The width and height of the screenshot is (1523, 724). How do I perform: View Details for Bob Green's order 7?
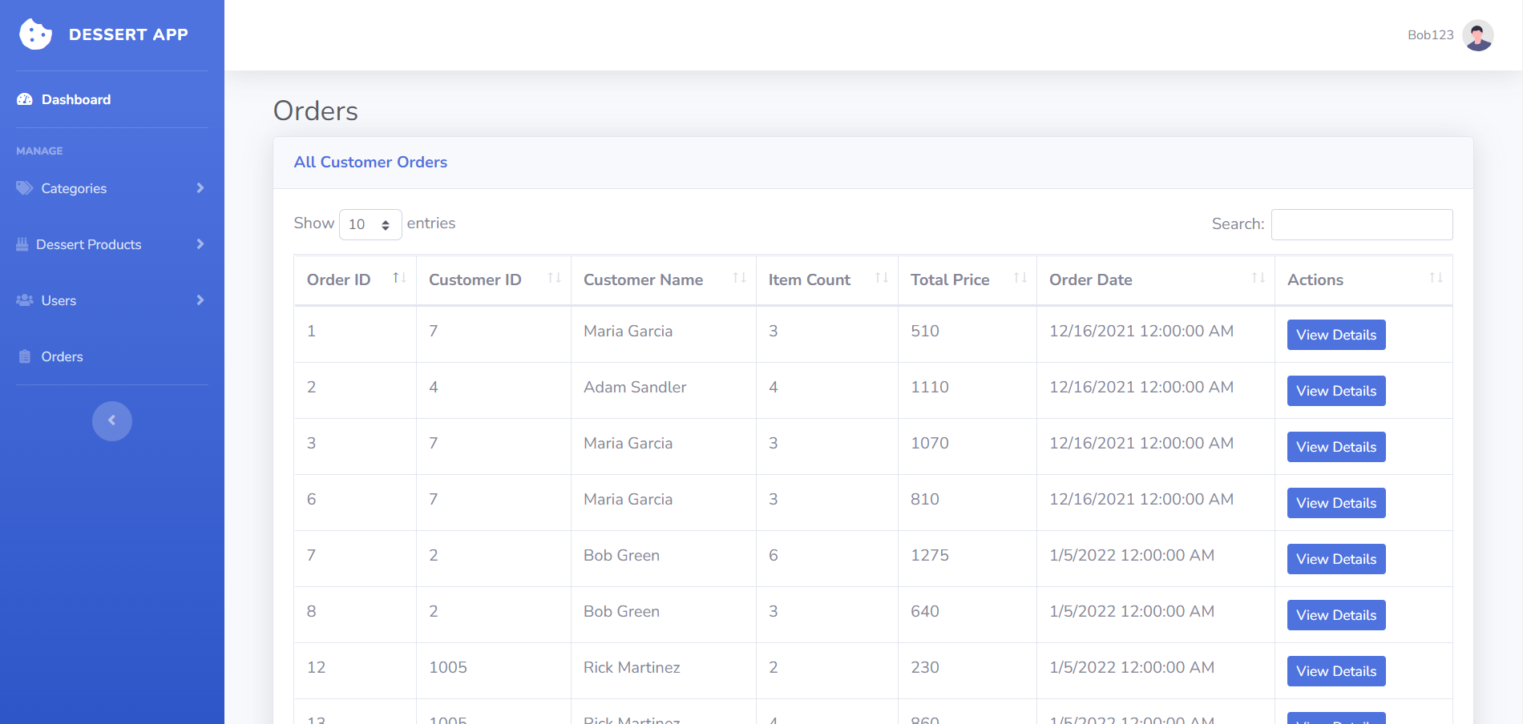pos(1335,558)
